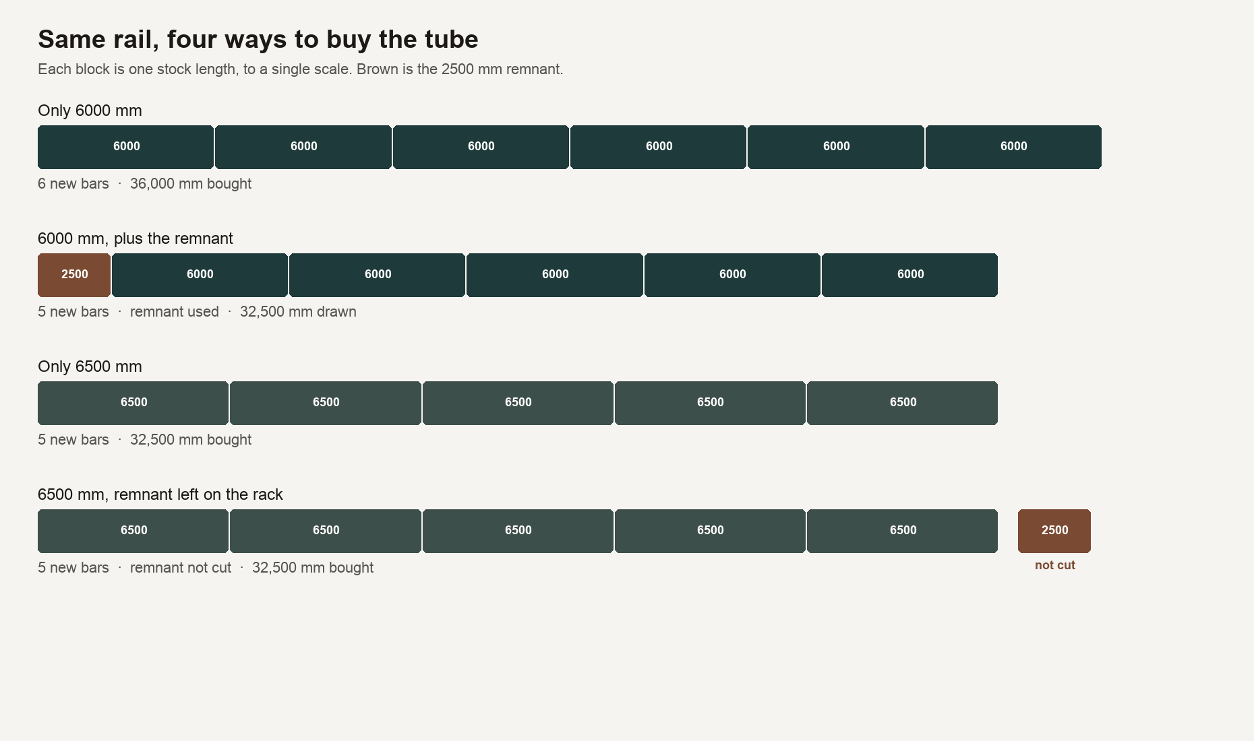Click the first 6000 block next to the brown remnant
This screenshot has width=1254, height=741.
click(x=200, y=275)
